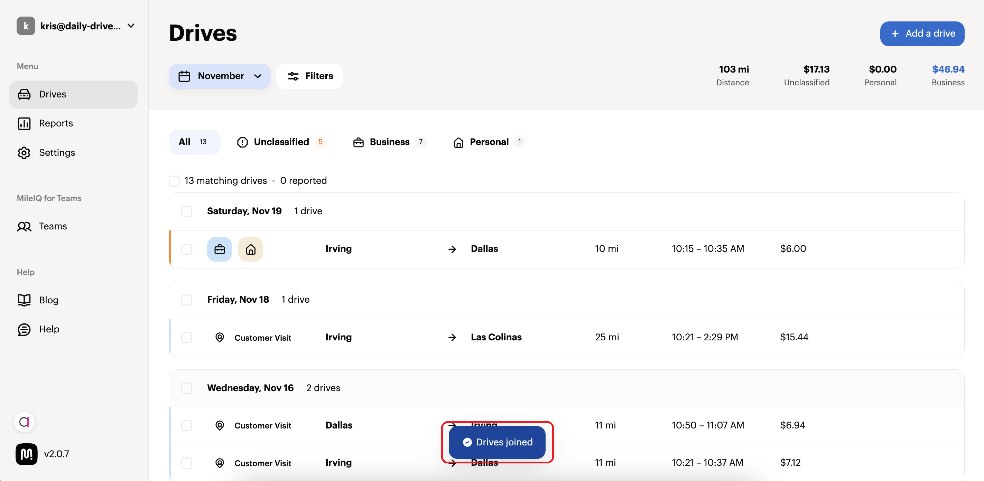Viewport: 984px width, 481px height.
Task: Click the $15.44 drive value
Action: [794, 338]
